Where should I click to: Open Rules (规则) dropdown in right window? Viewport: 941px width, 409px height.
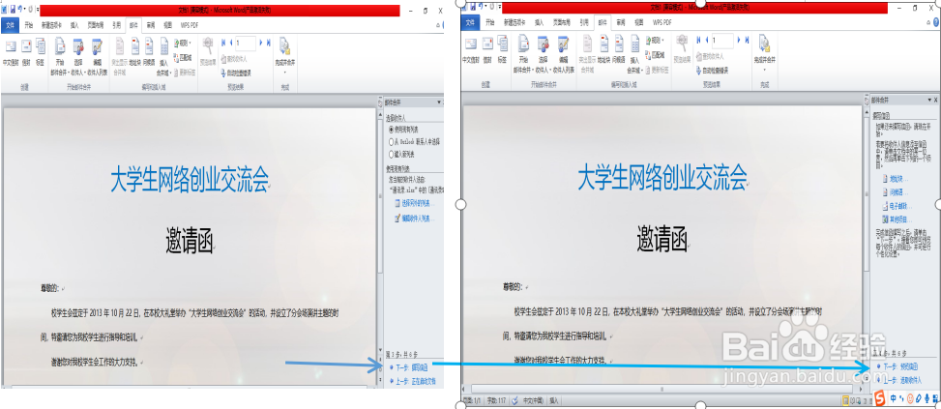656,41
